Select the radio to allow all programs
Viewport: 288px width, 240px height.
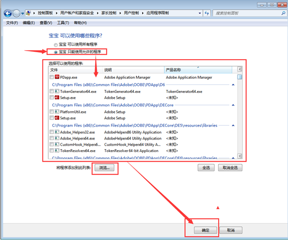tap(56, 45)
